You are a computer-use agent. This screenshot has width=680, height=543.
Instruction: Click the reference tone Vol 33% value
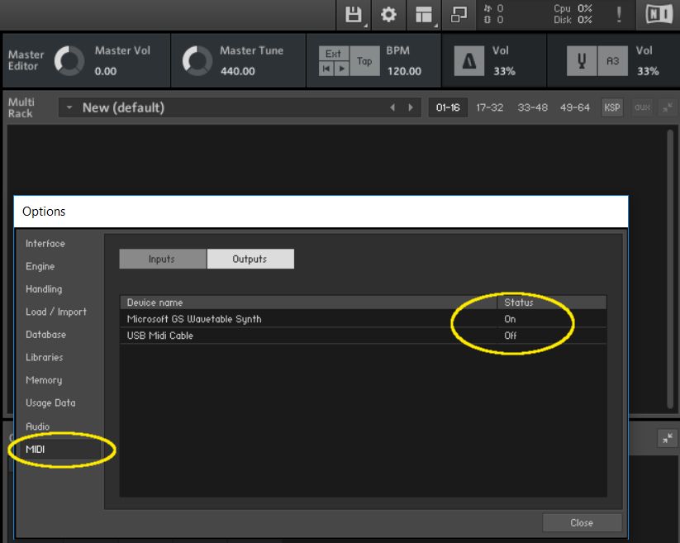(648, 71)
